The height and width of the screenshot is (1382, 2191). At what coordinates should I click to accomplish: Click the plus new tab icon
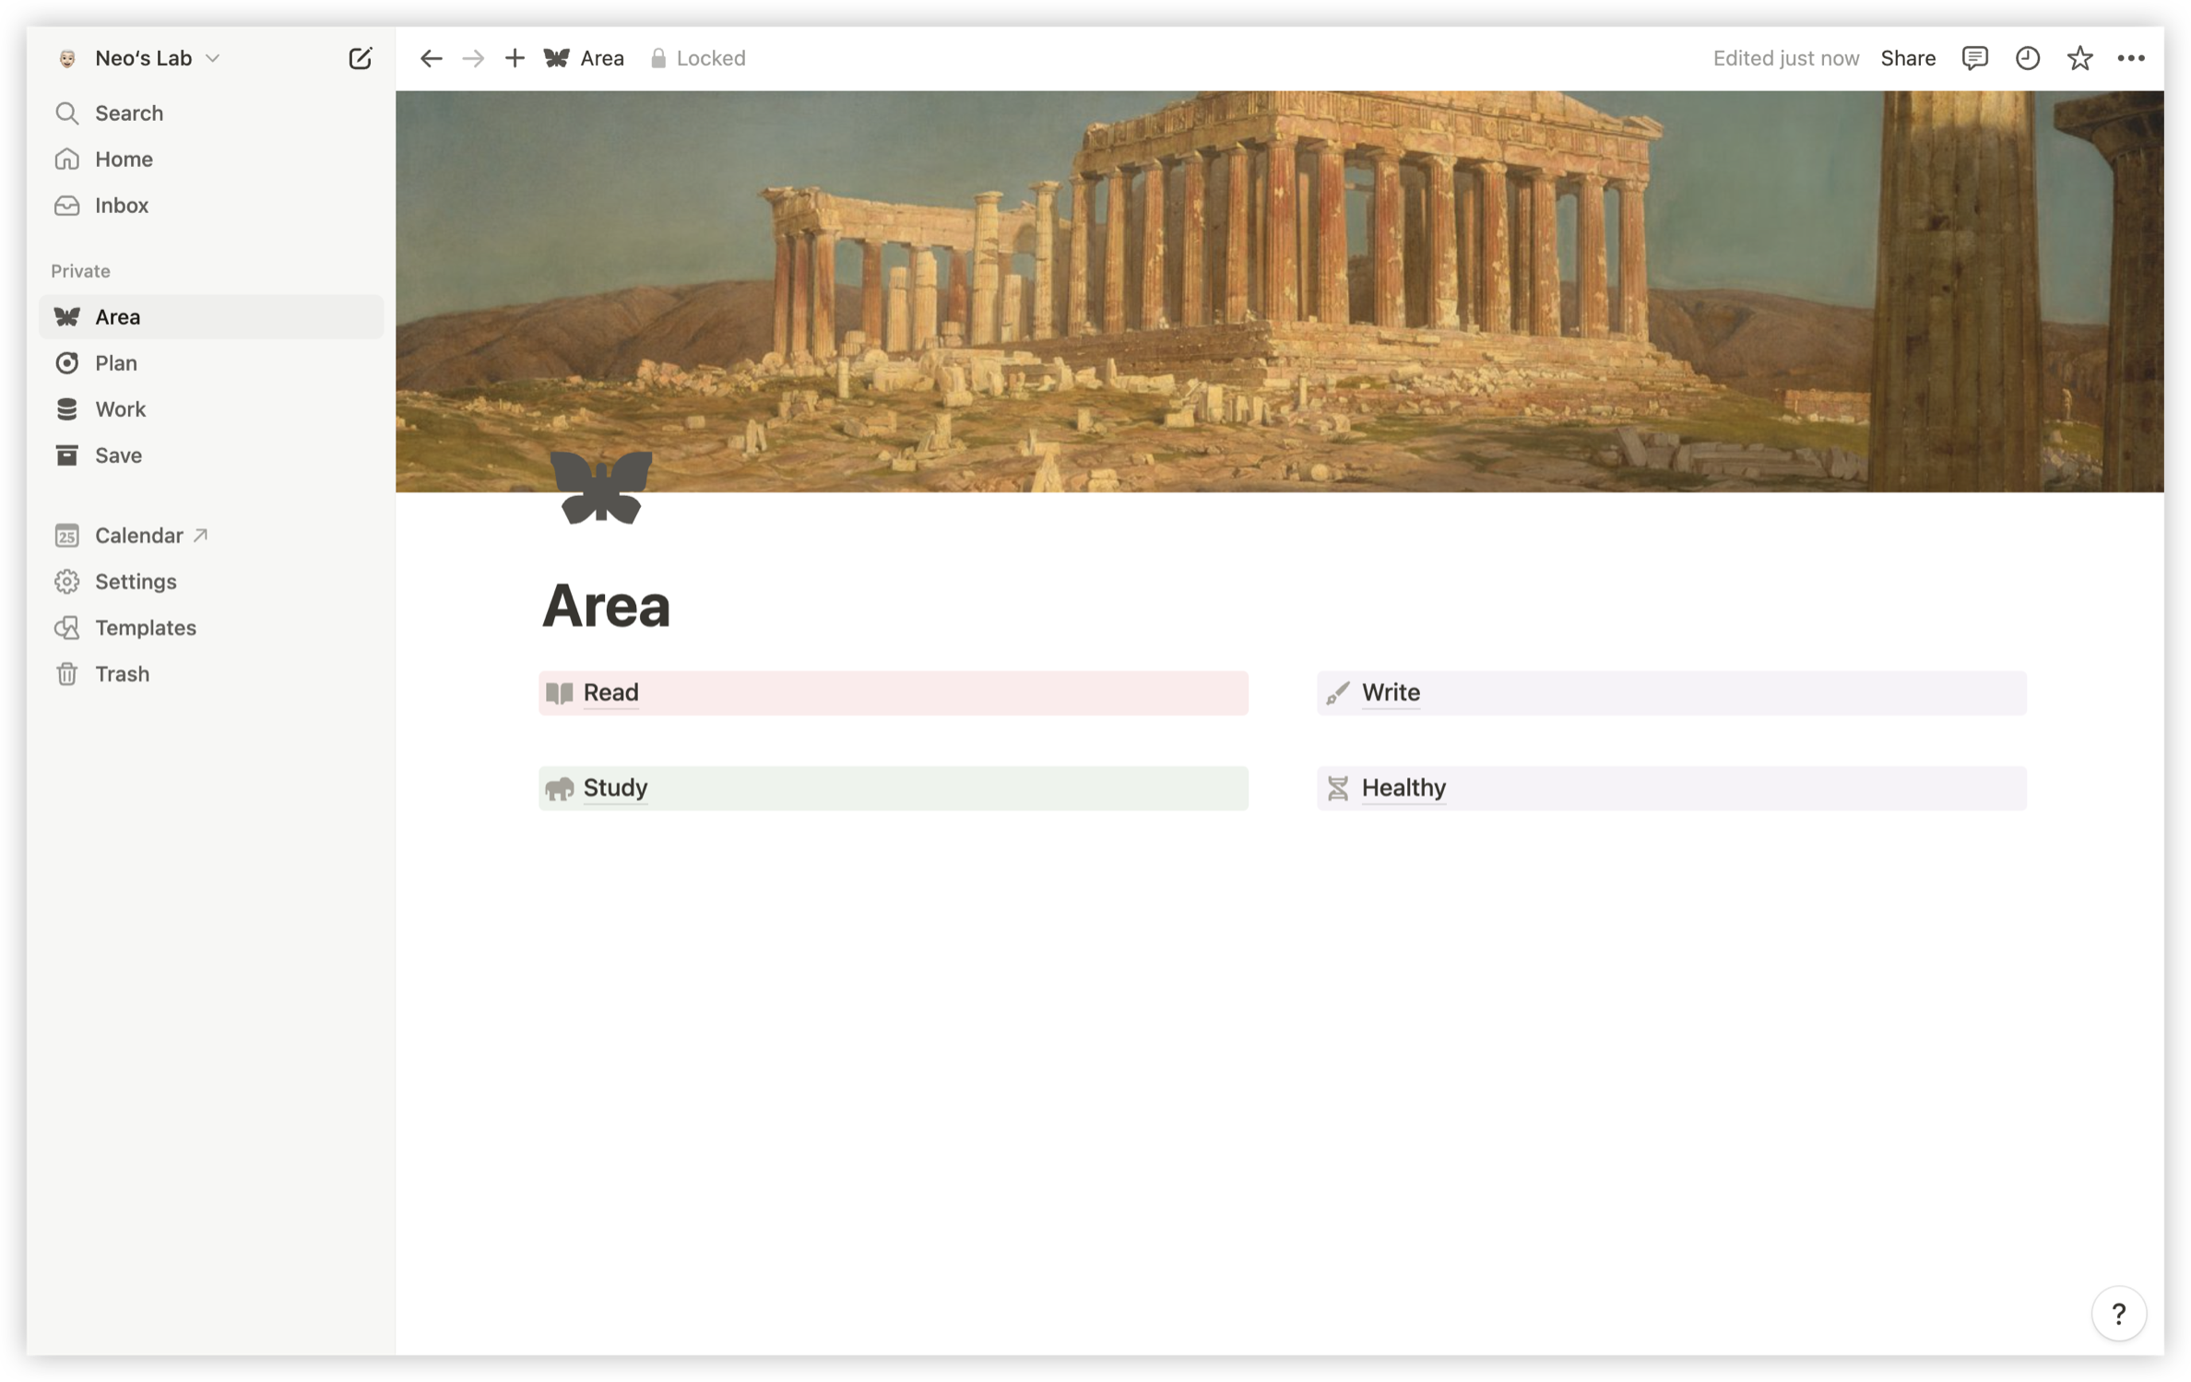click(x=515, y=58)
